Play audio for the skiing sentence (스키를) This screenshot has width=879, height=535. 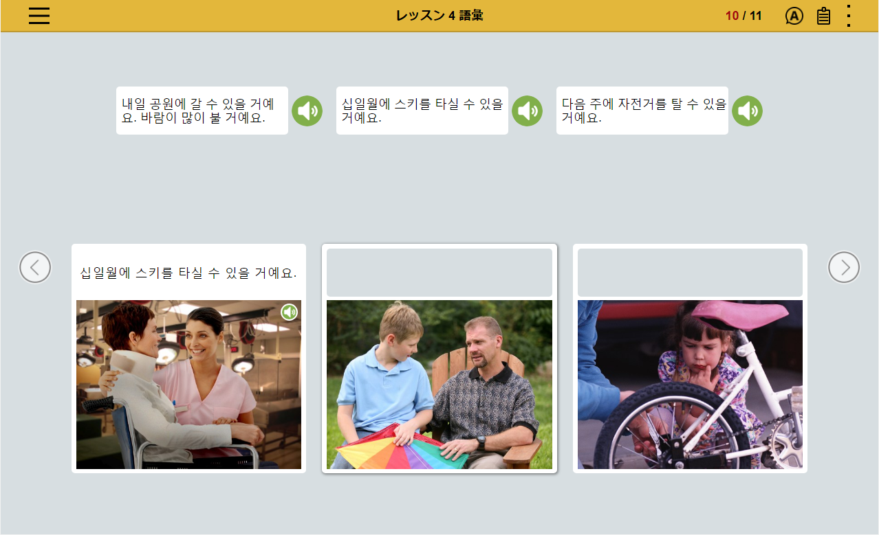[x=527, y=111]
